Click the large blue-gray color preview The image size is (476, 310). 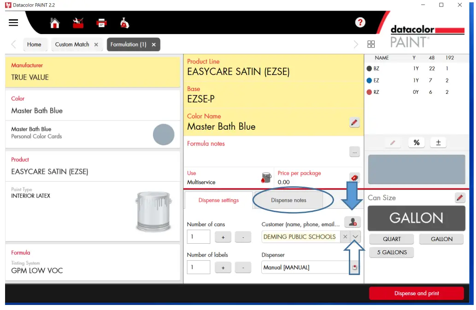click(416, 169)
